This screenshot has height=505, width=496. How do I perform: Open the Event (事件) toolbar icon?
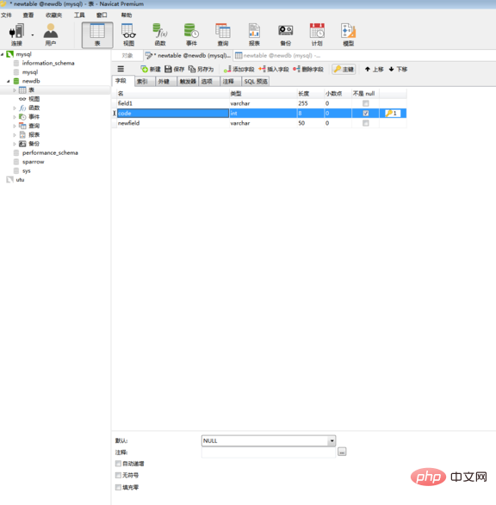click(191, 34)
